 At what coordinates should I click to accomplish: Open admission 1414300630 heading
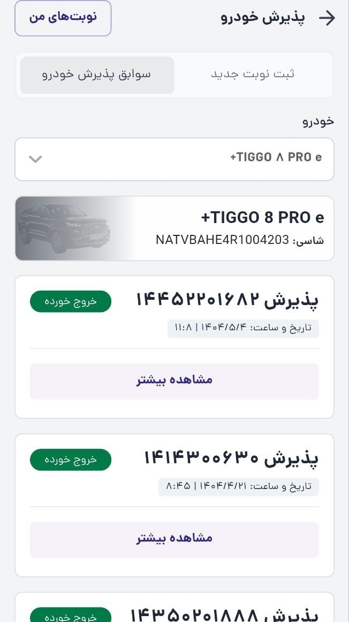(231, 457)
